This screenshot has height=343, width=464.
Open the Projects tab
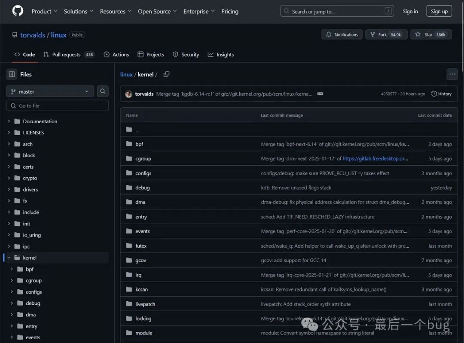pyautogui.click(x=151, y=55)
